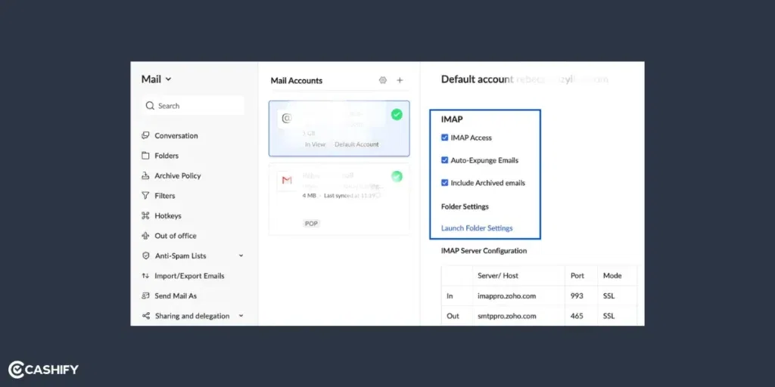
Task: Expand the Anti-Spam Lists chevron
Action: (241, 256)
